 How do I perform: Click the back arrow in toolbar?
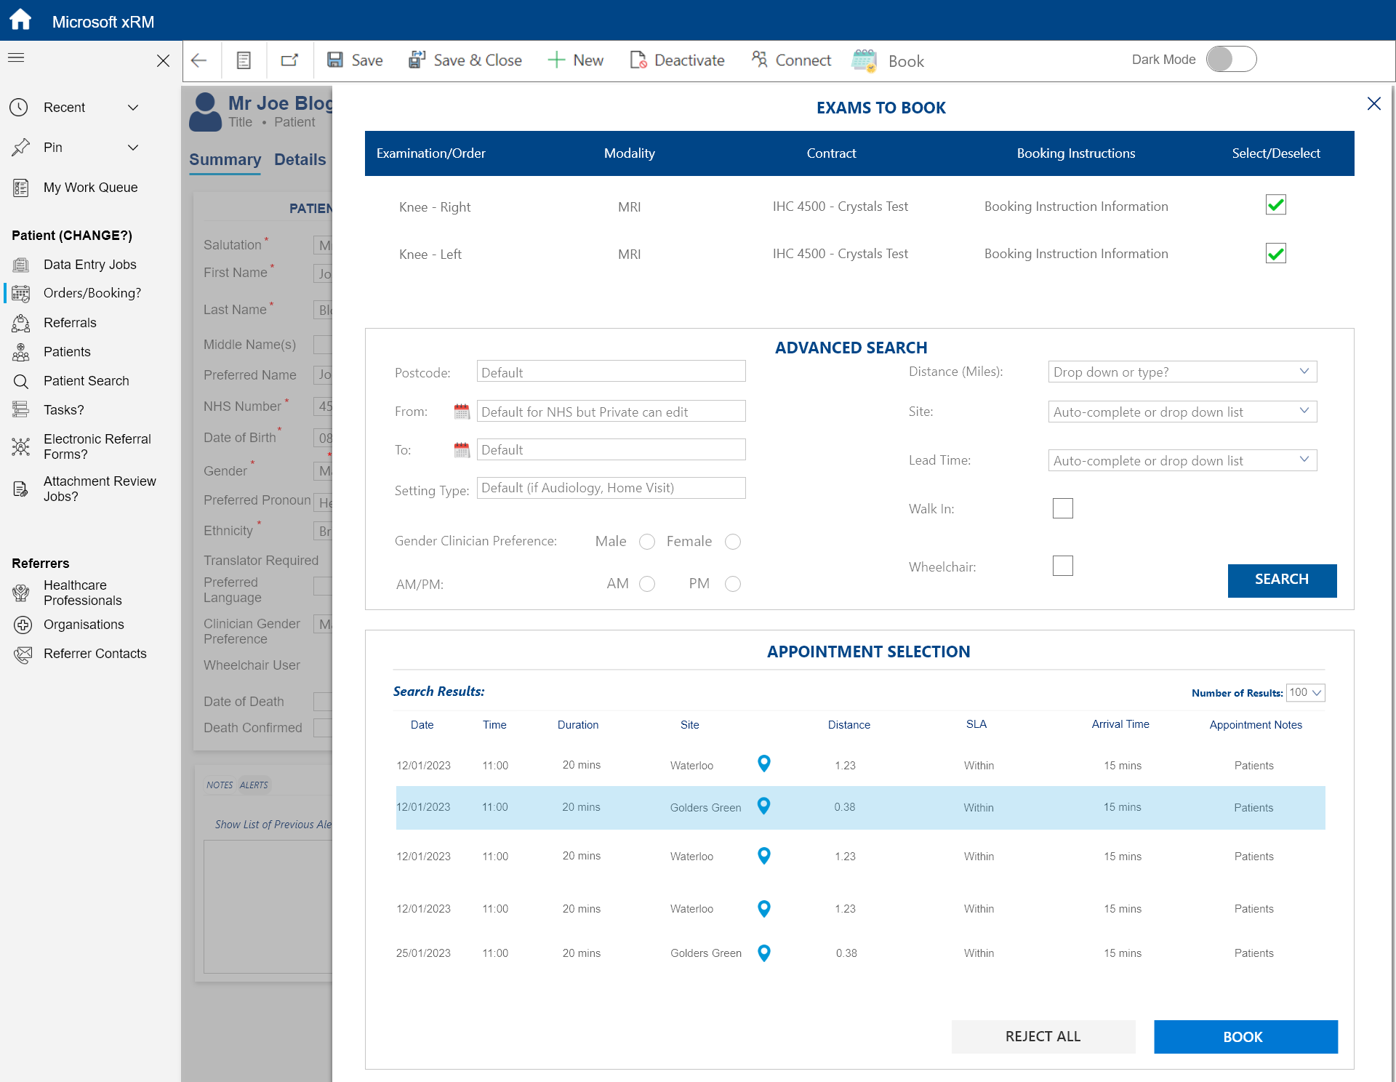(199, 60)
